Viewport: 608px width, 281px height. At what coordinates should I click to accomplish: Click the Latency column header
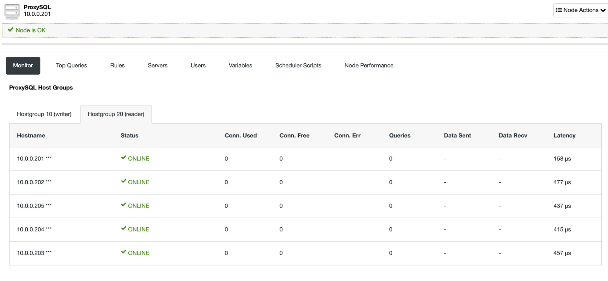(565, 136)
